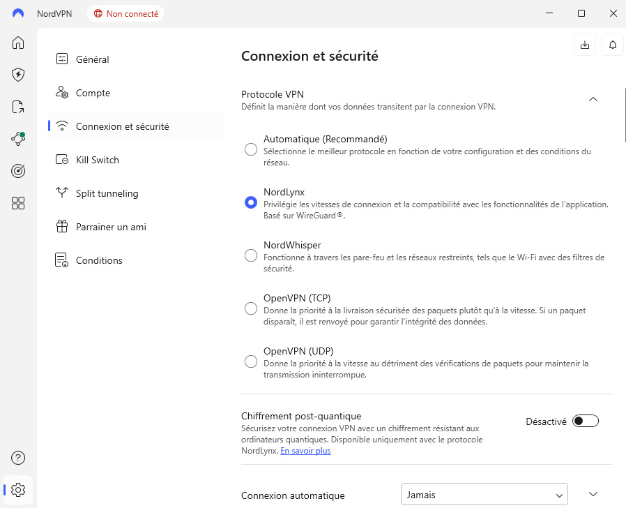Click the apps grid icon in sidebar
This screenshot has height=508, width=626.
(x=18, y=203)
